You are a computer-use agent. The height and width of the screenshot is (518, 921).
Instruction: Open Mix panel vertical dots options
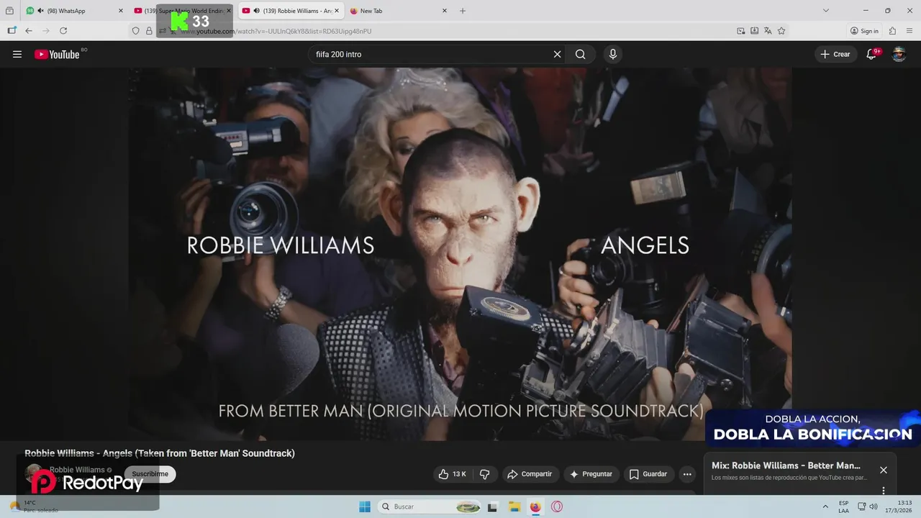(x=884, y=491)
